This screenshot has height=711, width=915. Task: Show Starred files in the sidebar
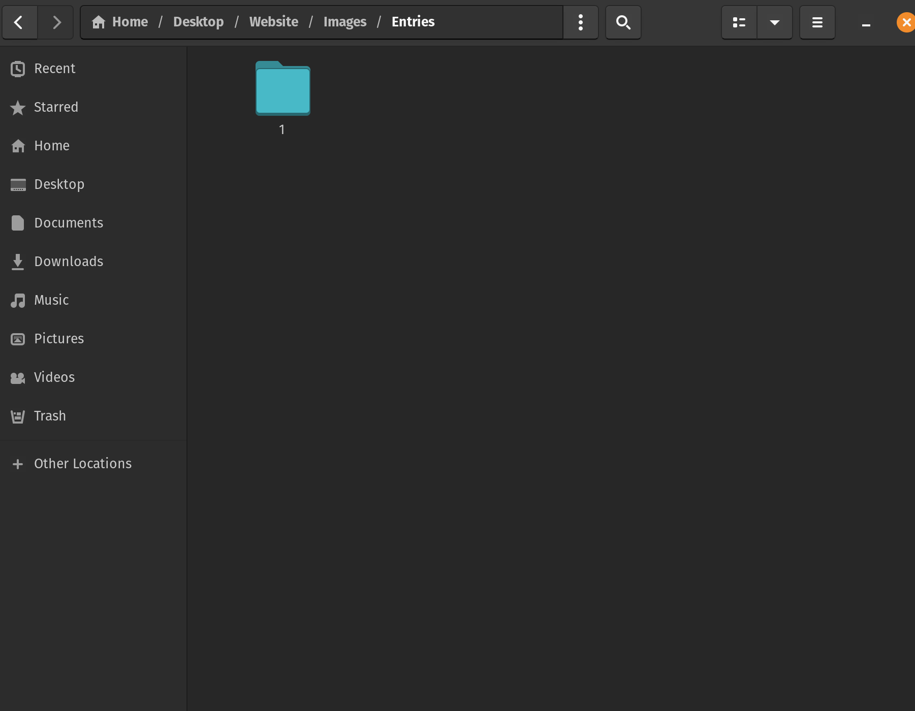coord(56,107)
